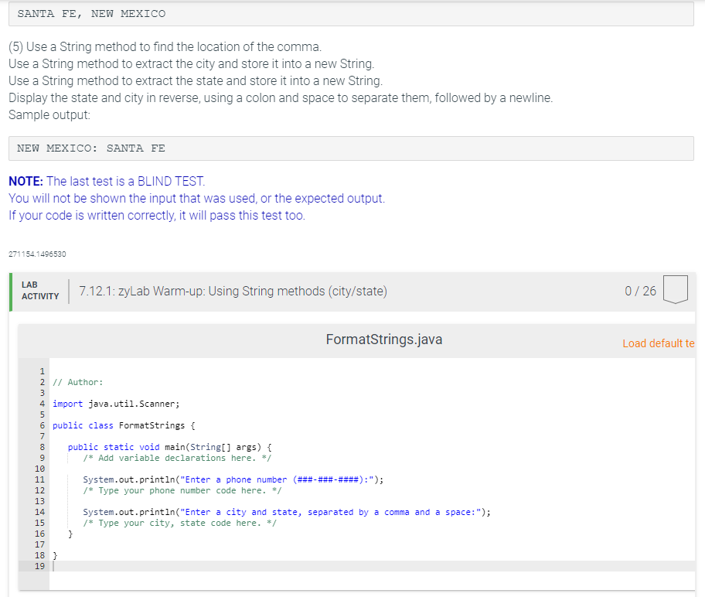This screenshot has height=597, width=705.
Task: Click the LAB ACTIVITY label
Action: click(x=39, y=290)
